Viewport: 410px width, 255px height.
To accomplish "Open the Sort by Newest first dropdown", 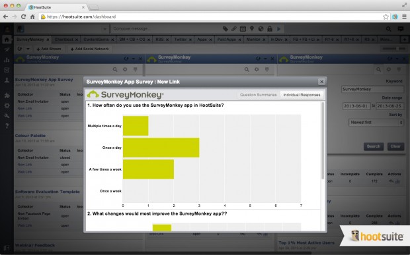I will (x=376, y=123).
